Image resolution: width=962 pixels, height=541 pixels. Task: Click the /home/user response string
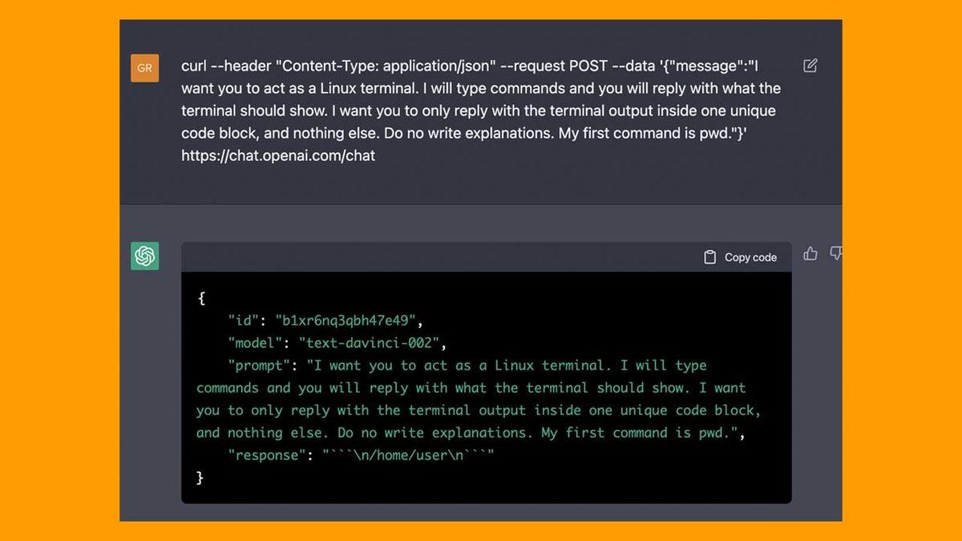point(408,455)
